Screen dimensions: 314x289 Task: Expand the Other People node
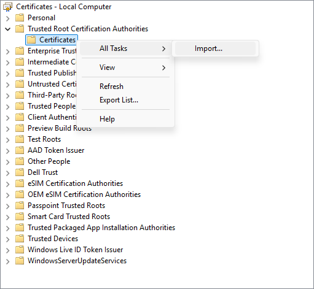(8, 162)
